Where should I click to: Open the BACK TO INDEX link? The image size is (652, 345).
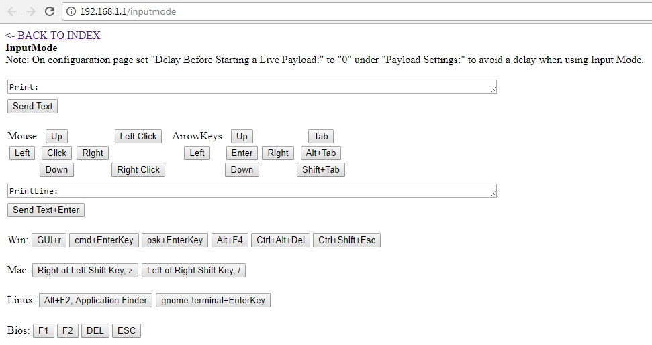tap(53, 36)
